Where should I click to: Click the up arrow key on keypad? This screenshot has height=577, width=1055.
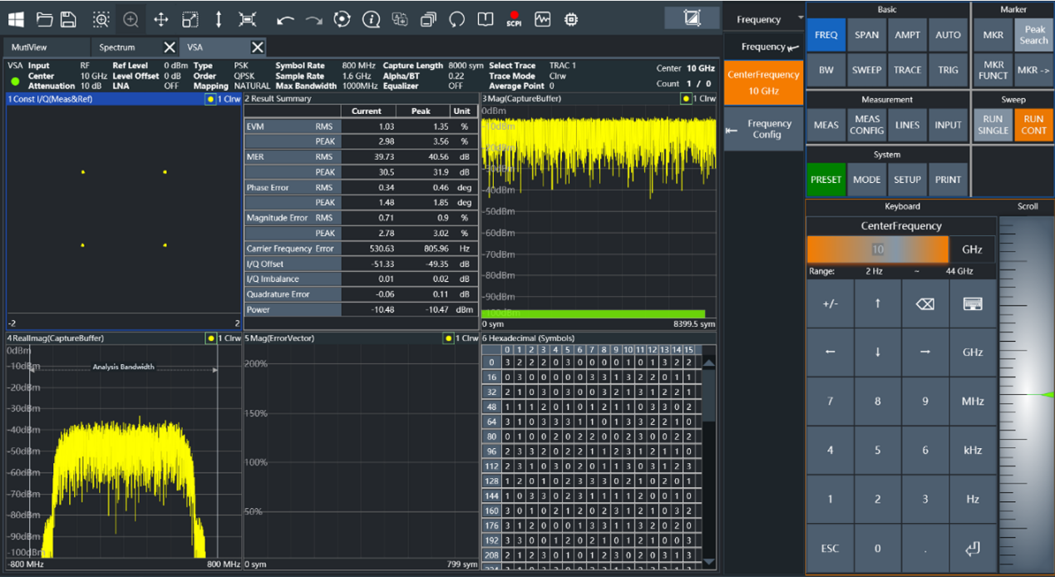(x=877, y=303)
